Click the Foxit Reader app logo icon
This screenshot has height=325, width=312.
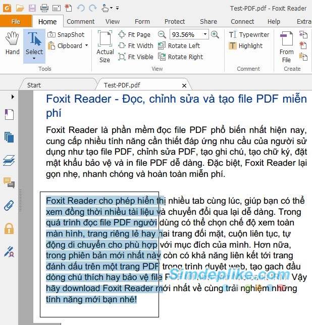click(7, 8)
